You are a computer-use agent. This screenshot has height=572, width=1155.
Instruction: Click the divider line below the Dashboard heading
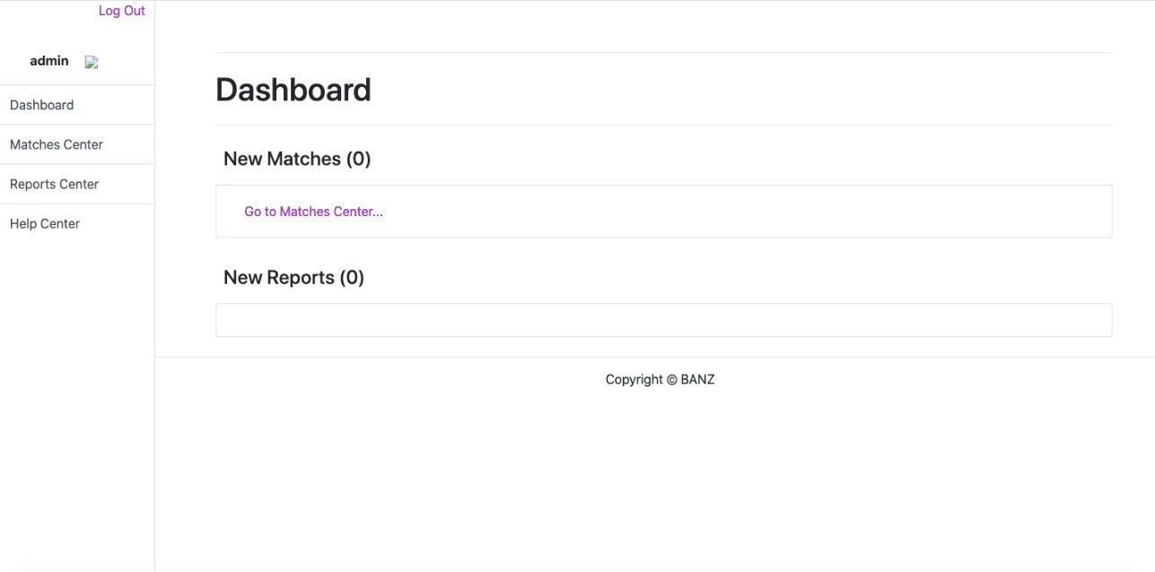click(x=663, y=126)
